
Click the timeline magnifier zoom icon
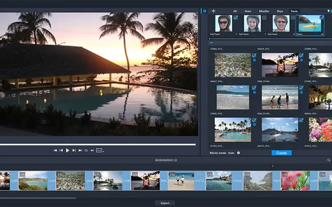coord(329,160)
